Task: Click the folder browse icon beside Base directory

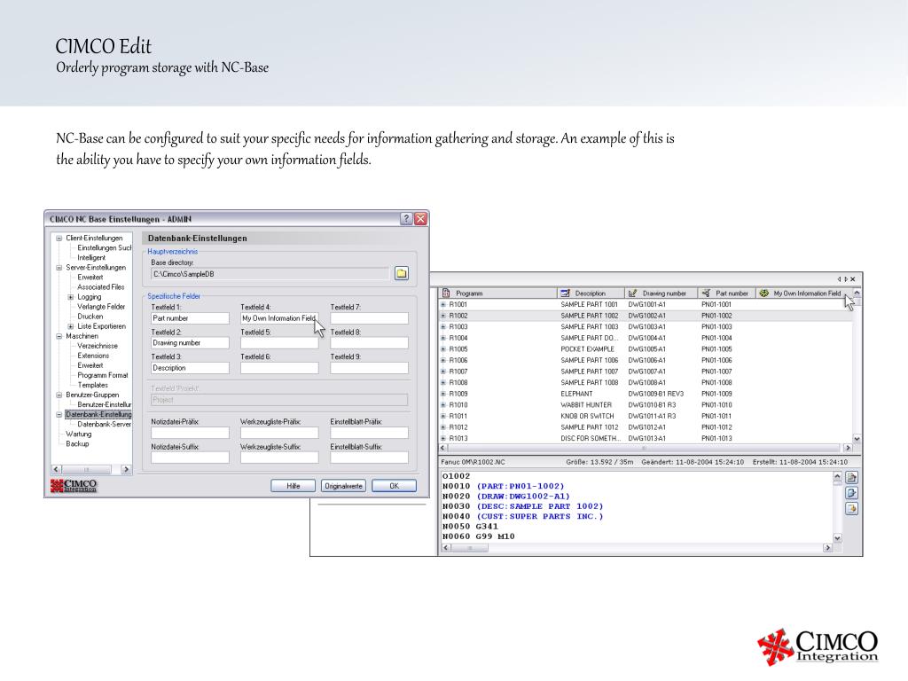Action: point(402,273)
